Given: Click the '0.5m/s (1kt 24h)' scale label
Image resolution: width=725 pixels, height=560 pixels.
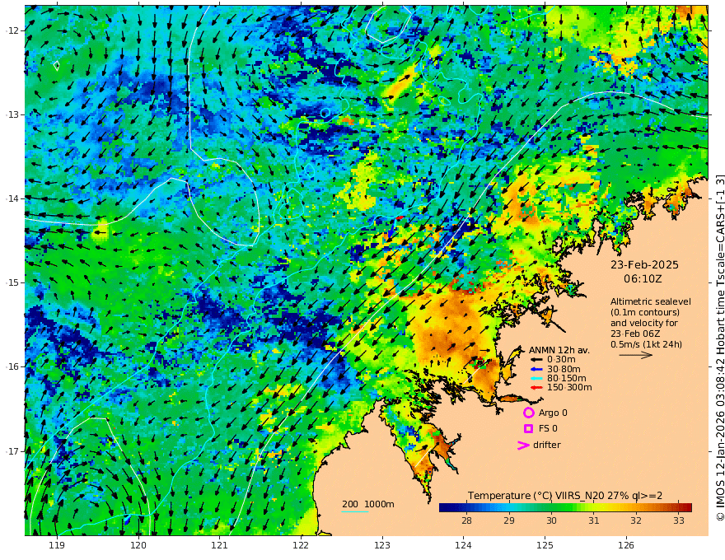Looking at the screenshot, I should (646, 345).
